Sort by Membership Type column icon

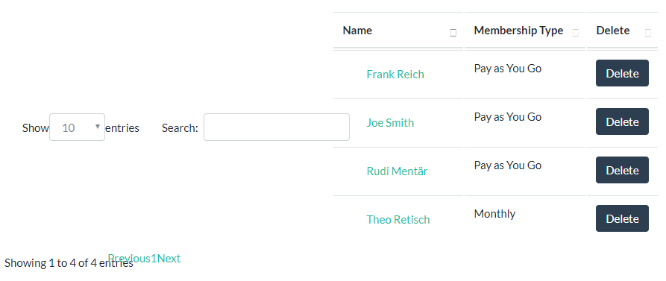576,33
